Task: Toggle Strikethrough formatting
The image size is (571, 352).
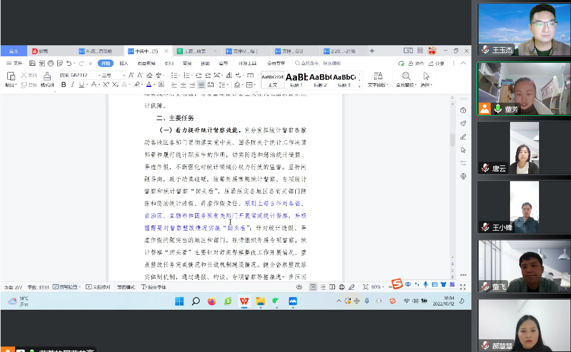Action: [94, 85]
